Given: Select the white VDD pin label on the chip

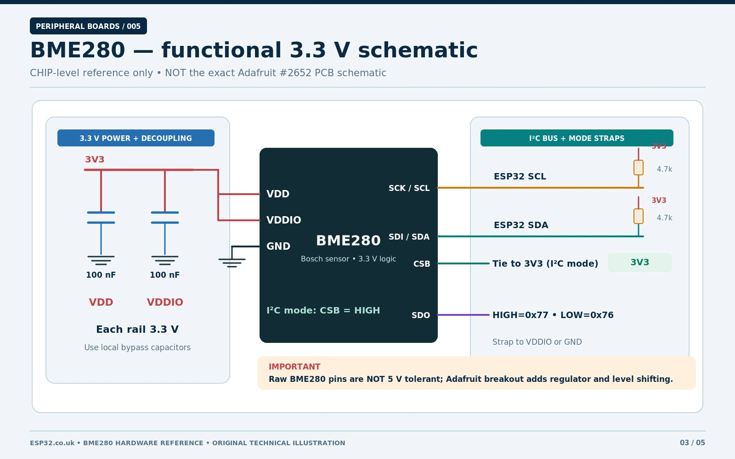Looking at the screenshot, I should point(278,194).
